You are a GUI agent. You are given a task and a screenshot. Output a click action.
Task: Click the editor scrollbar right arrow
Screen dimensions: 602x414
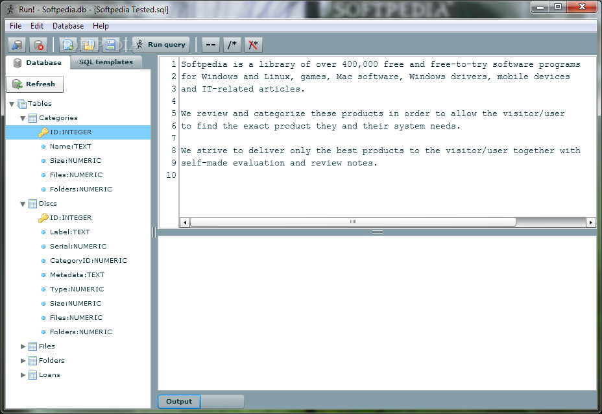point(590,223)
